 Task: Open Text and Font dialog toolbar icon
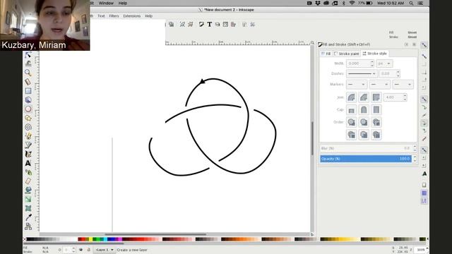(210, 25)
